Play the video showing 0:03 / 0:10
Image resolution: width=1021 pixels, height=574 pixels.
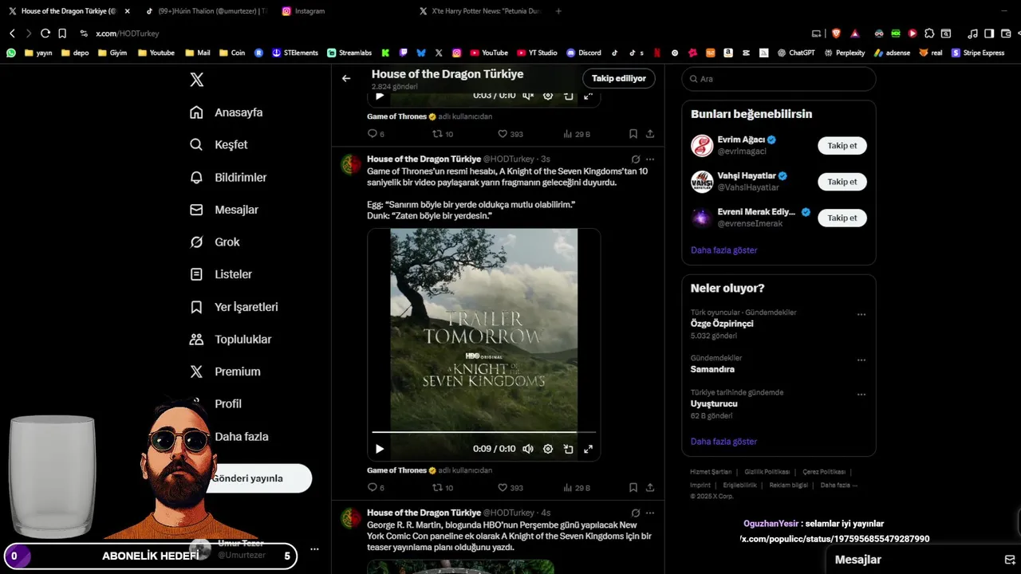click(380, 96)
